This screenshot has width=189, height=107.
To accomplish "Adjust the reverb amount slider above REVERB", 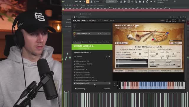I will pos(176,41).
